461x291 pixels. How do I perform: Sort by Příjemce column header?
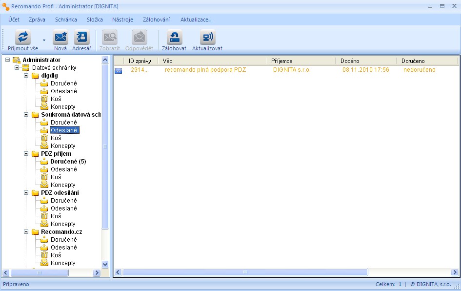pyautogui.click(x=301, y=61)
